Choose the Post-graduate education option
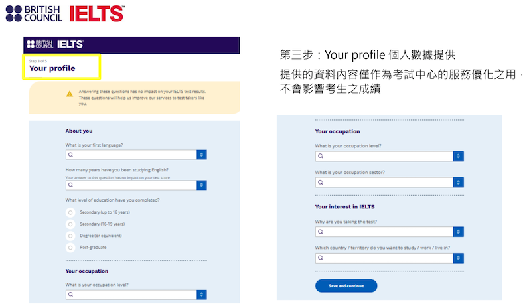 click(x=70, y=248)
